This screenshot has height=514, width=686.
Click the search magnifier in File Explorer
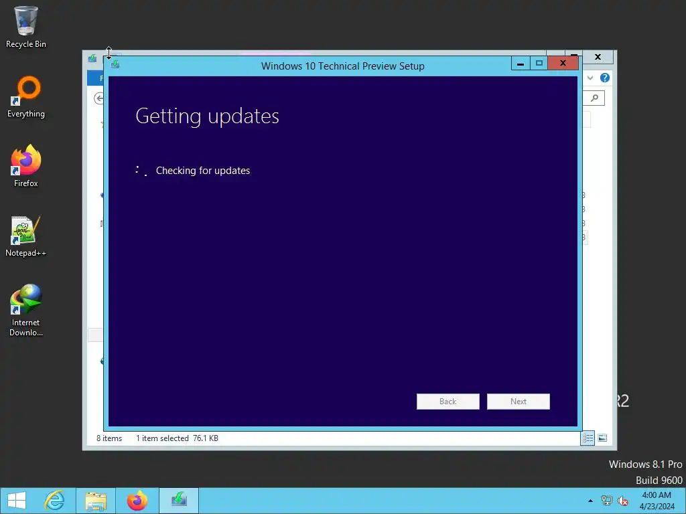(x=594, y=98)
